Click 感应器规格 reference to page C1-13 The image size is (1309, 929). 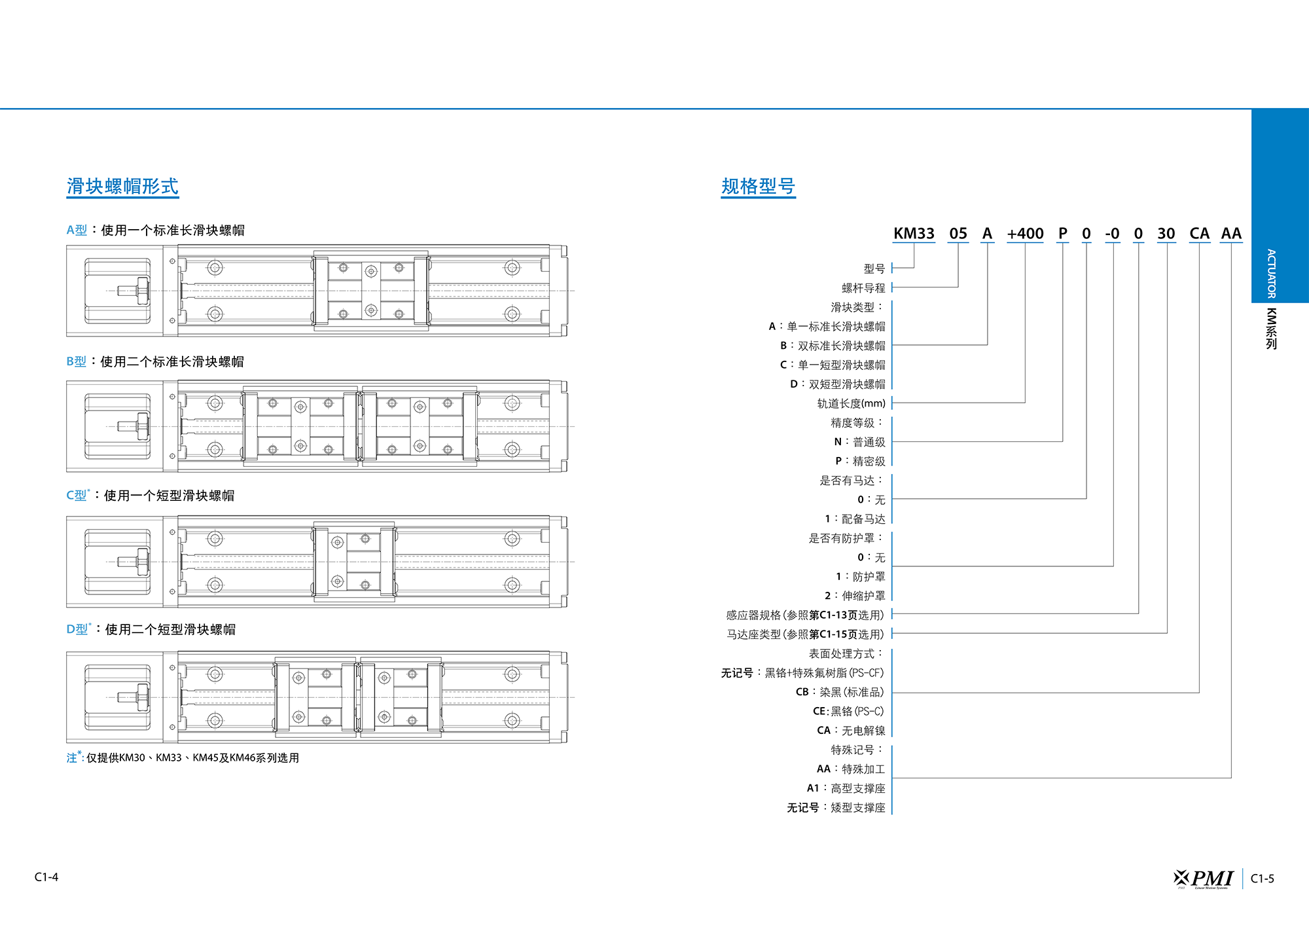click(805, 615)
